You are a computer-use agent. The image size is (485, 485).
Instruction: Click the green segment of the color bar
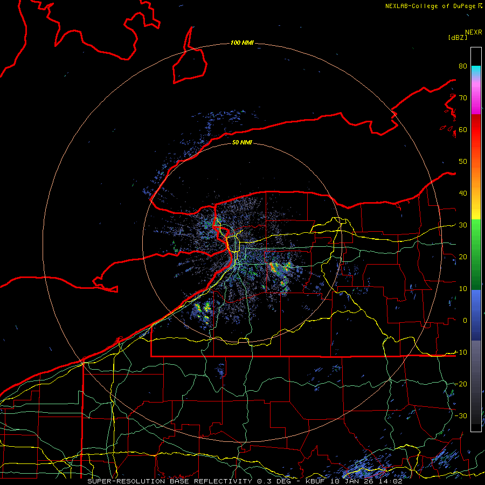476,254
